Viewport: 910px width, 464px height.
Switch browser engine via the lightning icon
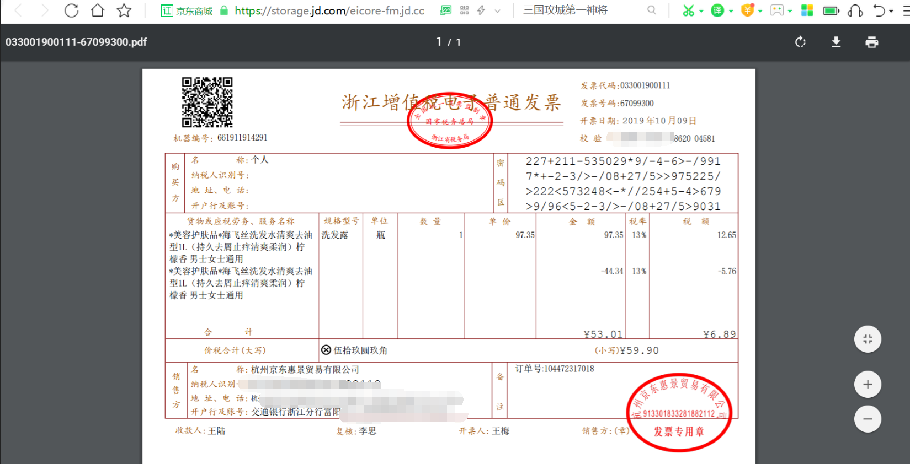[x=481, y=10]
